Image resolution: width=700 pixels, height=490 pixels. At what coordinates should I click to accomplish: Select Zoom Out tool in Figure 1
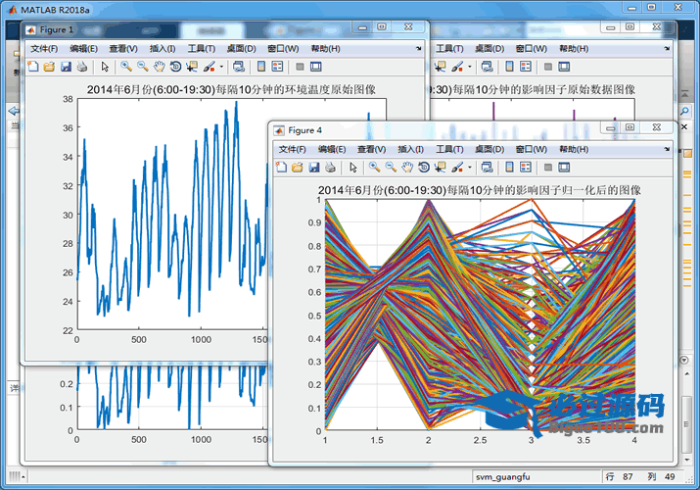[143, 67]
